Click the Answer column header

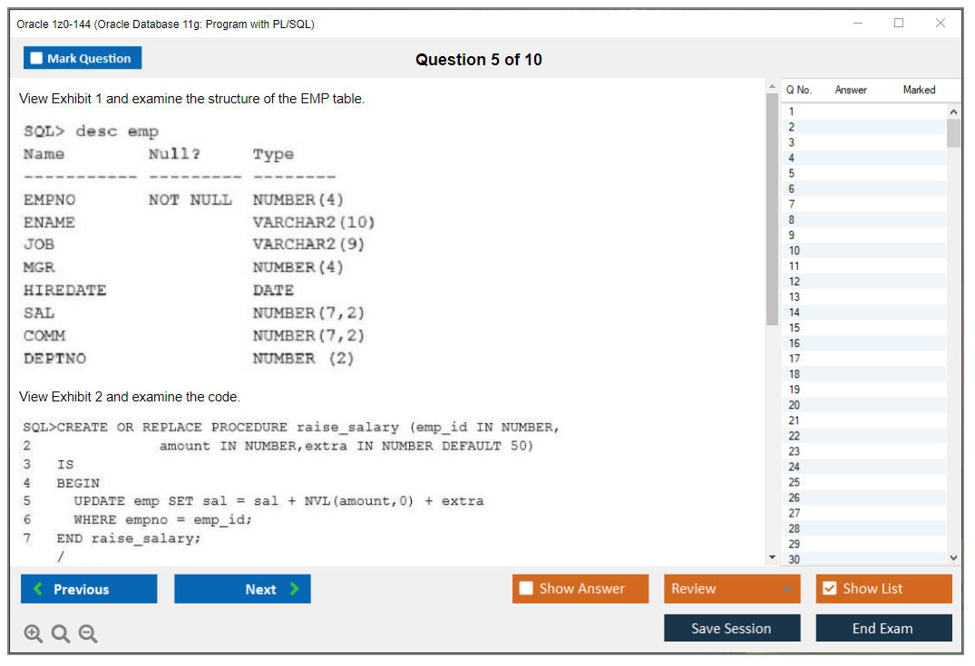pyautogui.click(x=851, y=90)
